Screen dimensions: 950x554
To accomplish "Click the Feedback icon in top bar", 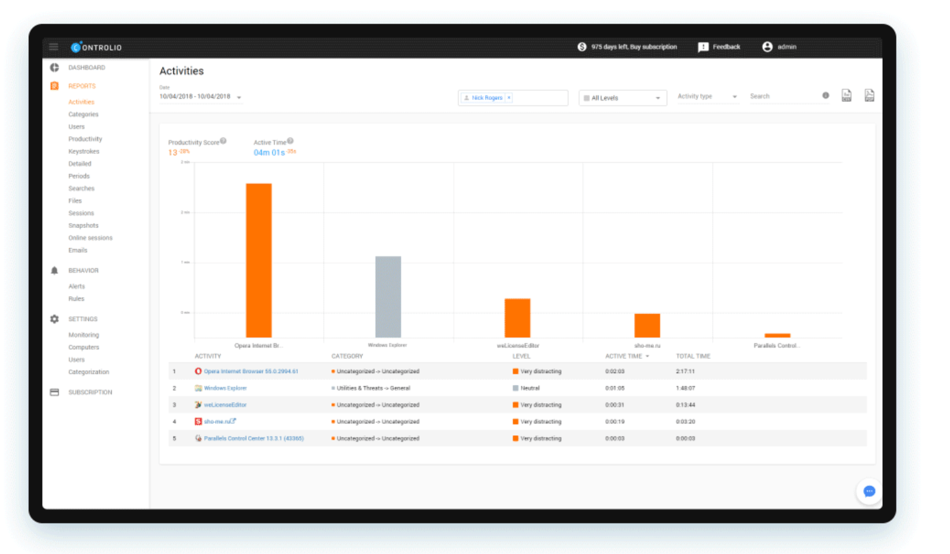I will point(703,46).
